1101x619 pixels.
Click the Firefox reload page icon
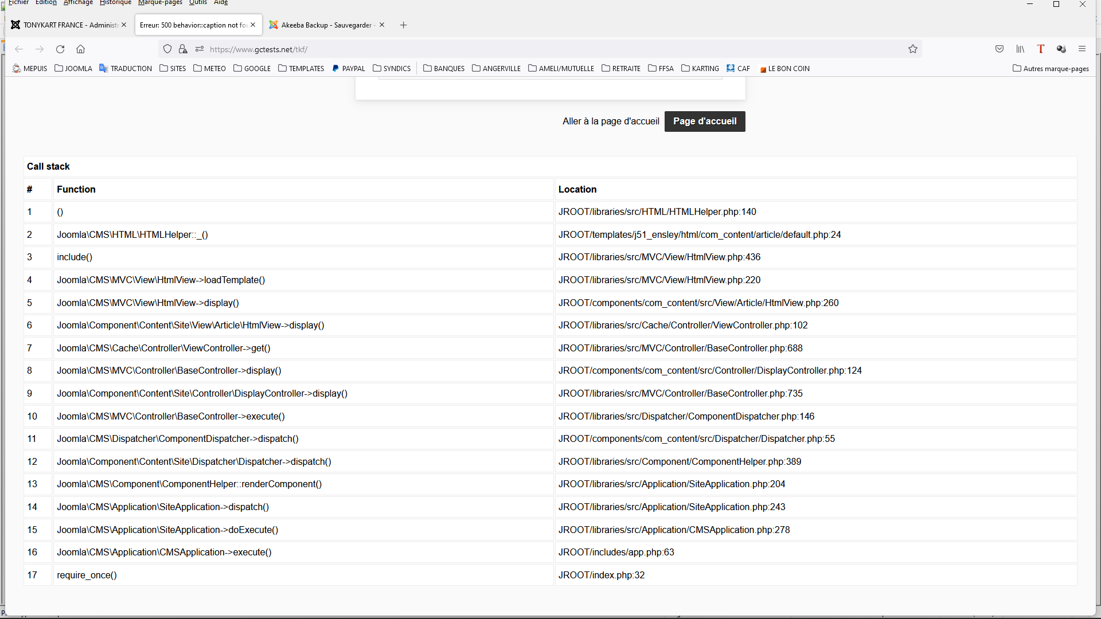60,49
